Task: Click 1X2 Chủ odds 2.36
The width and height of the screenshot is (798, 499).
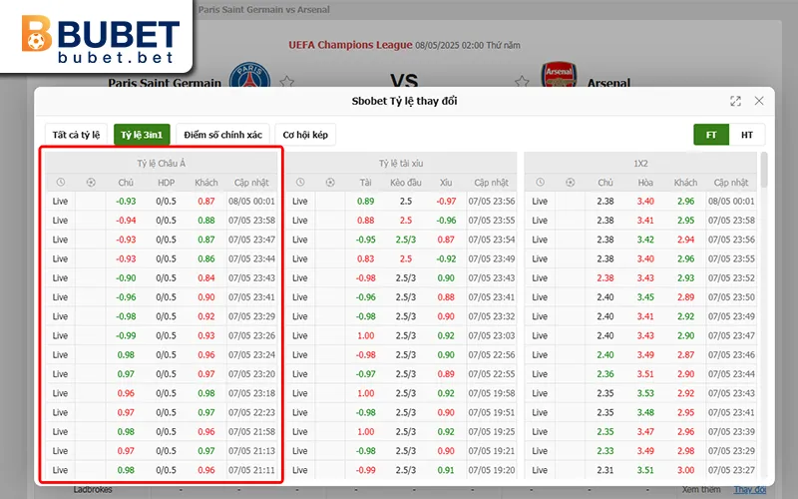Action: 605,373
